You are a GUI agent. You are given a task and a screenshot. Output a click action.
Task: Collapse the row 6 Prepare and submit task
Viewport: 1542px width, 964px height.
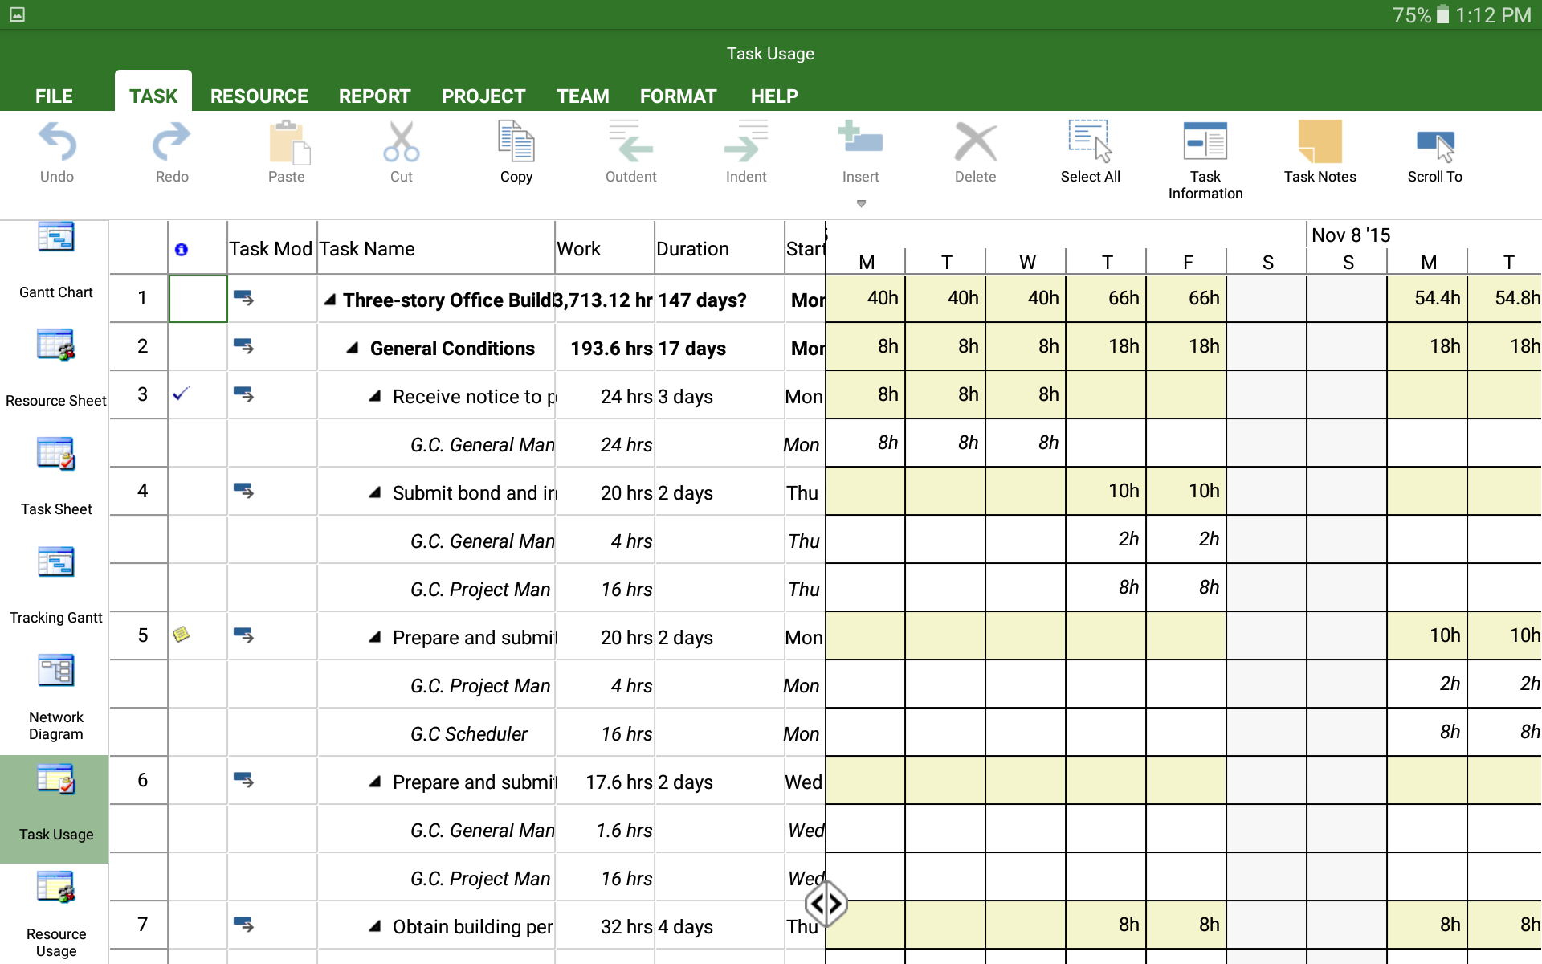[374, 782]
